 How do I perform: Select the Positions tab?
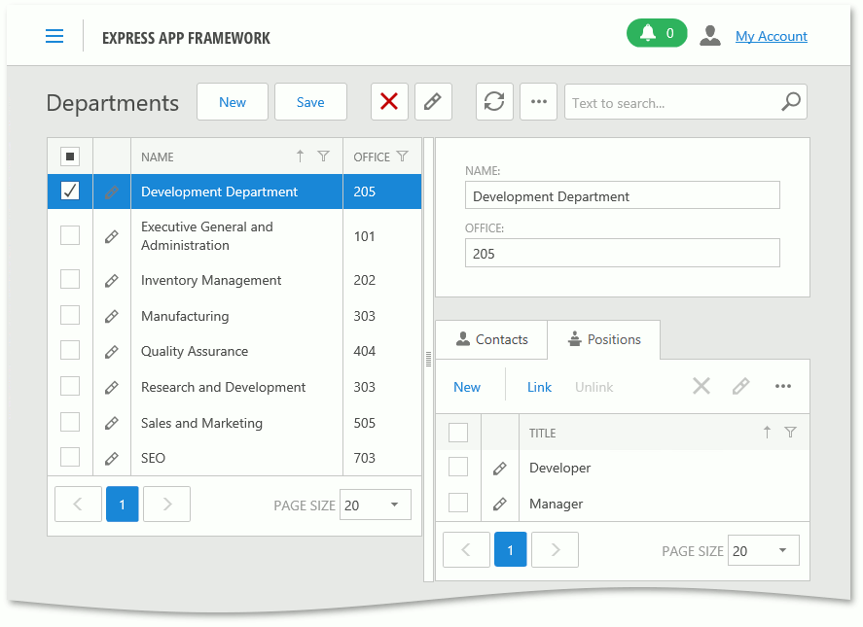[x=604, y=340]
